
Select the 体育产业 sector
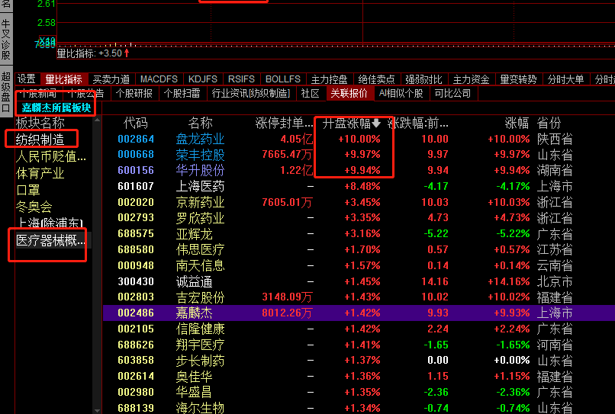pyautogui.click(x=40, y=173)
